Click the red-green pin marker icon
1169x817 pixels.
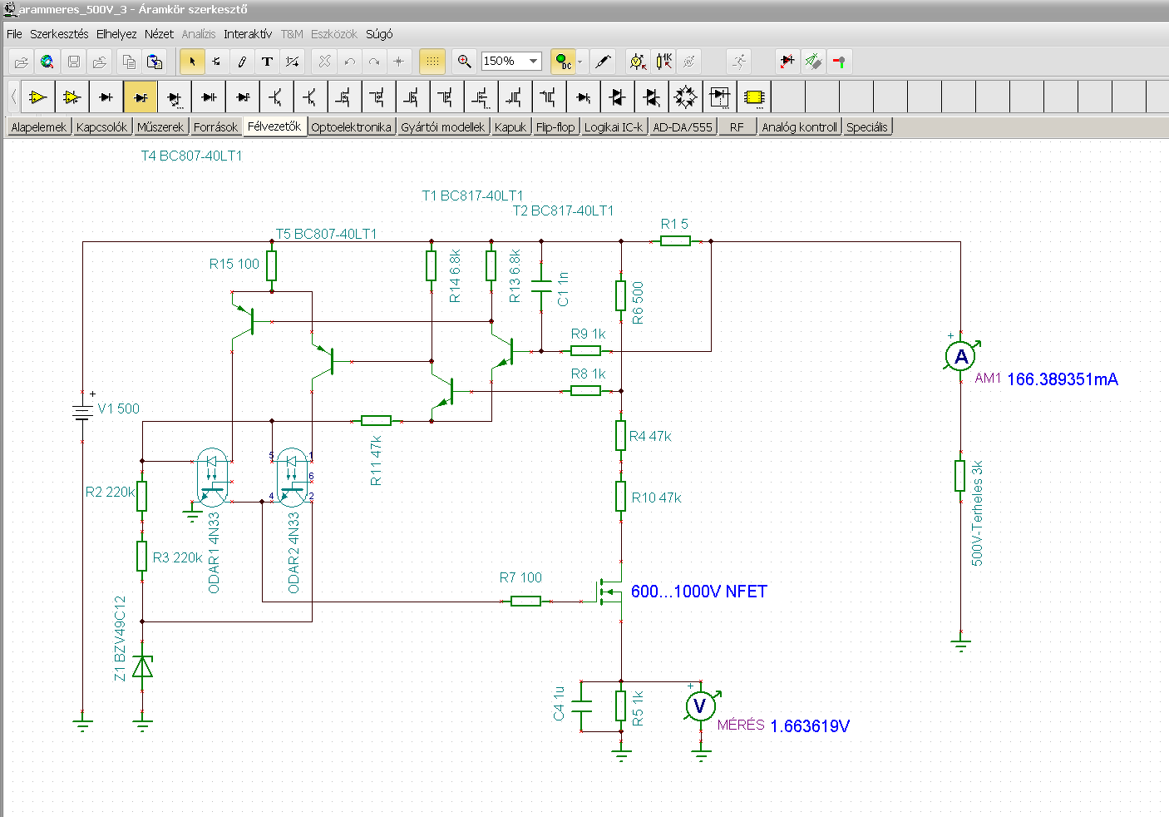839,62
